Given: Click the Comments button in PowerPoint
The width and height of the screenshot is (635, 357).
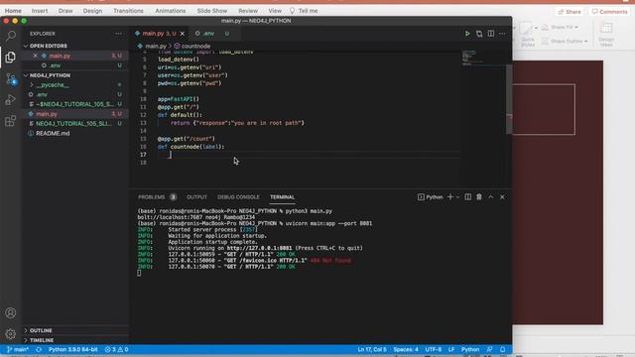Looking at the screenshot, I should (x=609, y=12).
